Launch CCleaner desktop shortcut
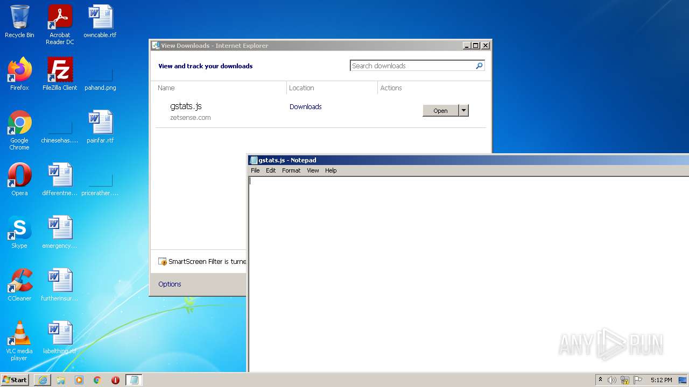 click(x=19, y=285)
